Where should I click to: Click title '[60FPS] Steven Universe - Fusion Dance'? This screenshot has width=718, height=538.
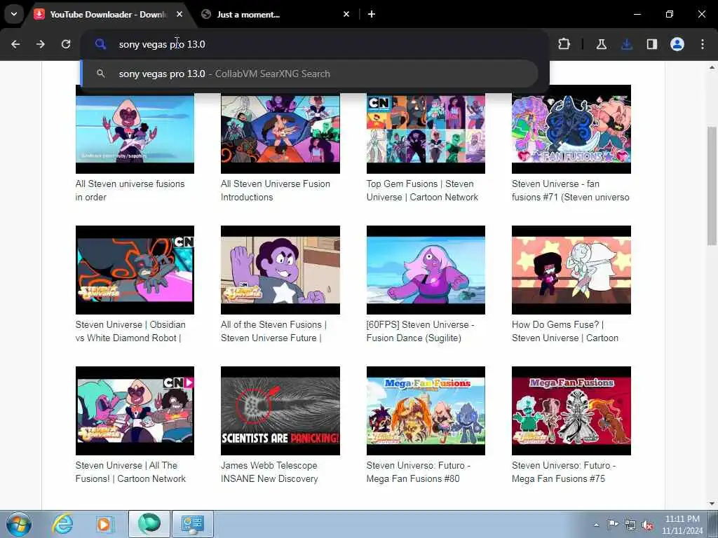[420, 331]
